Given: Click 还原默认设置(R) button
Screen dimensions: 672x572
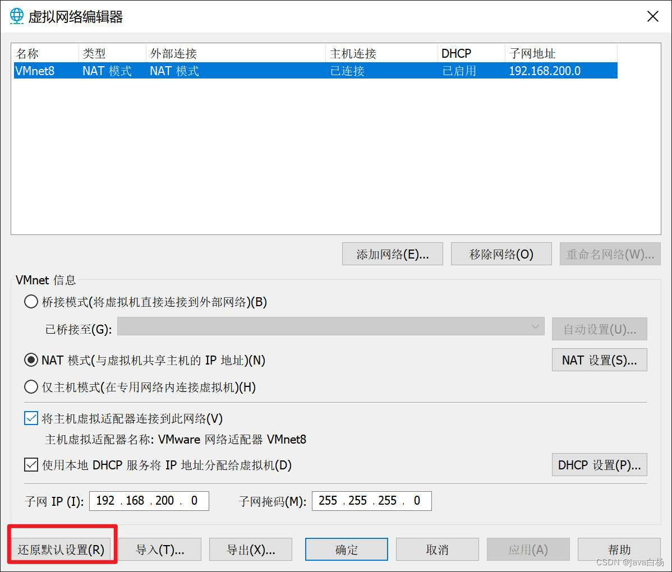Looking at the screenshot, I should 61,550.
